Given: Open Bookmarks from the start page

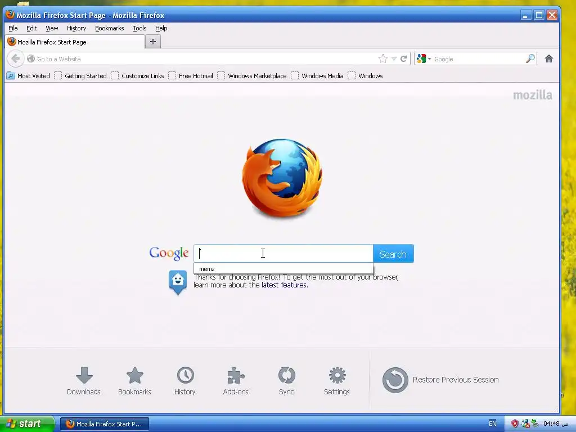Looking at the screenshot, I should [x=134, y=381].
